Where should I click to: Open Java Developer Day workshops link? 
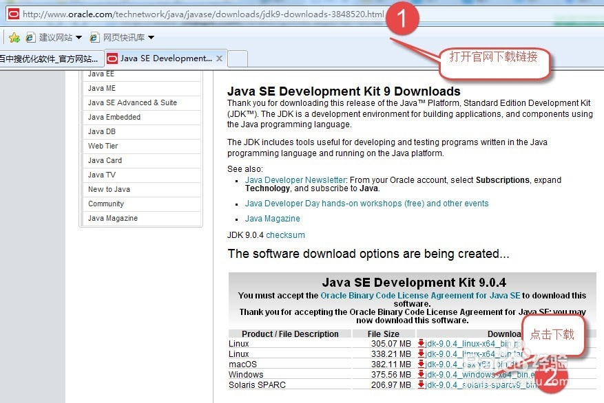(366, 204)
